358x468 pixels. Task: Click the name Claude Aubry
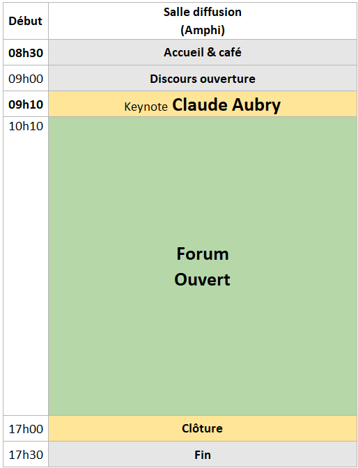pyautogui.click(x=226, y=105)
